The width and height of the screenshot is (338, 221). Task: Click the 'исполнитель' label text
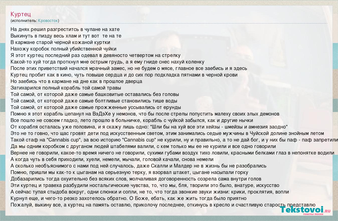(x=24, y=20)
